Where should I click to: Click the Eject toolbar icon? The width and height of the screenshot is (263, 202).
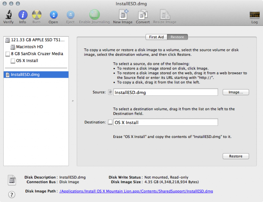(x=70, y=15)
